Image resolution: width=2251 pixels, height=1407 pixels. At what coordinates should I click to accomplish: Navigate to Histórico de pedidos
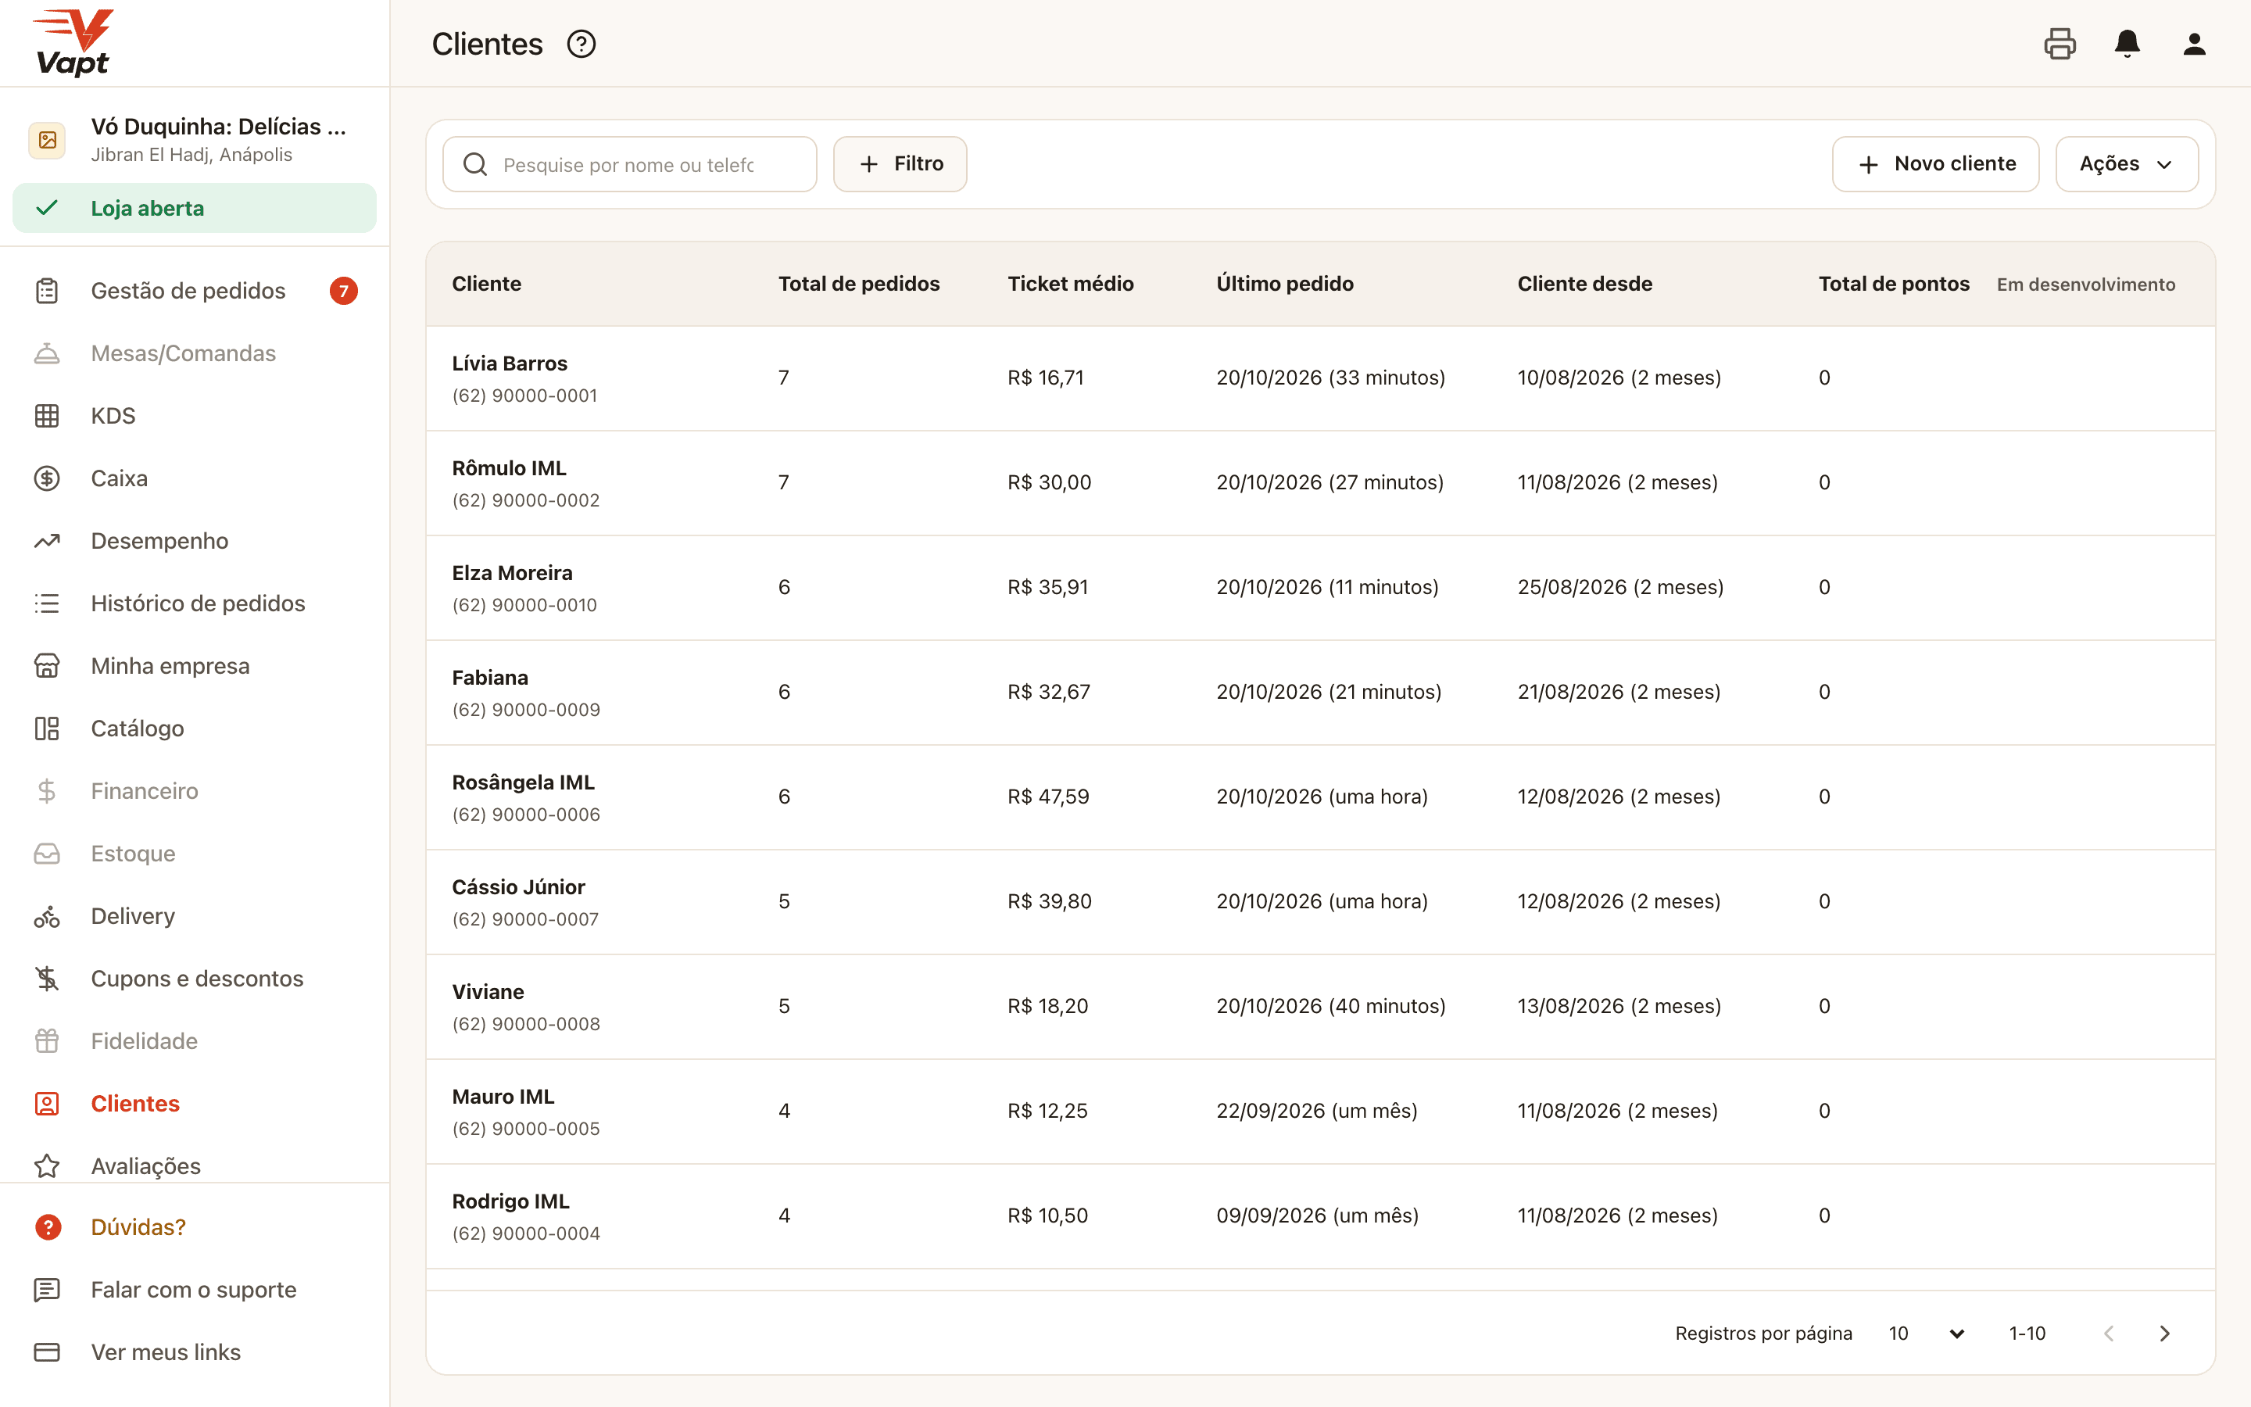[x=195, y=604]
